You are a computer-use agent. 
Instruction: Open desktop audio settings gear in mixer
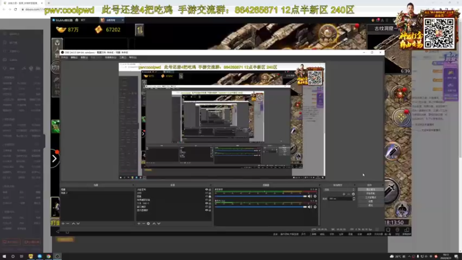315,196
